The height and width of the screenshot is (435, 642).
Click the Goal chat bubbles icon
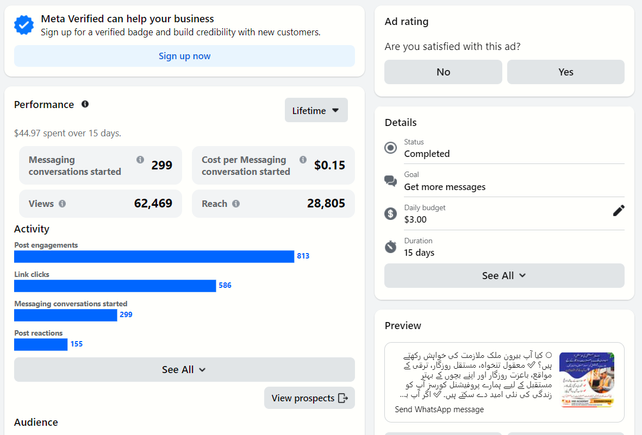pos(390,181)
